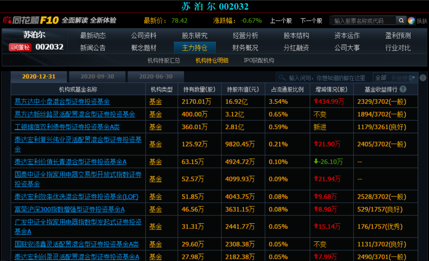Open the 盈利预测 menu item
The width and height of the screenshot is (429, 261).
(398, 35)
